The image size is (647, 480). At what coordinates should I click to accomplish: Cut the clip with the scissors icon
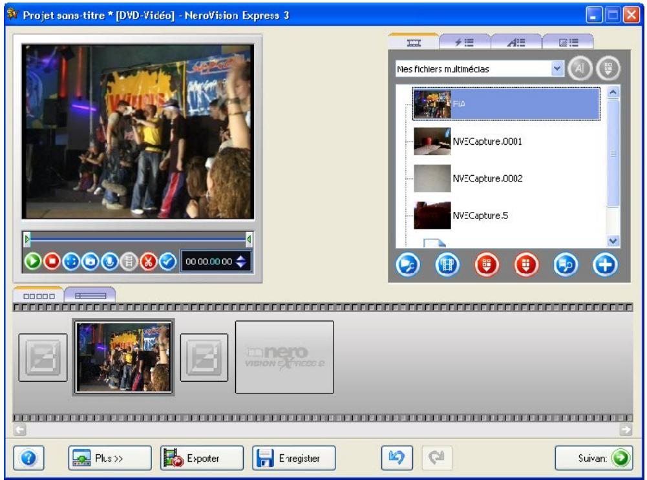[x=148, y=262]
